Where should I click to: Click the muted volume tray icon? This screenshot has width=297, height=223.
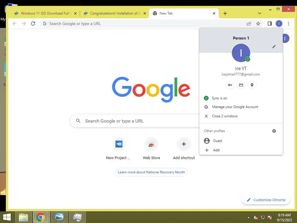click(256, 217)
